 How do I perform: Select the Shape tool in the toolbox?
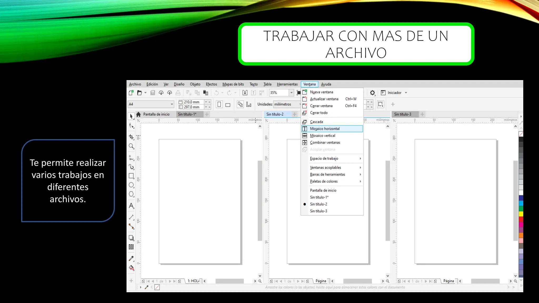[x=131, y=126]
